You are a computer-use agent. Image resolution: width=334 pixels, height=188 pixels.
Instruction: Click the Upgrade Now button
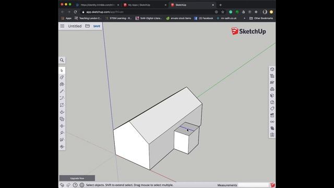(77, 178)
